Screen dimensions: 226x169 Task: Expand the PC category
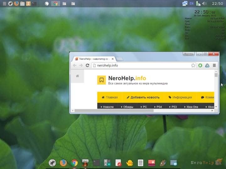coord(144,107)
